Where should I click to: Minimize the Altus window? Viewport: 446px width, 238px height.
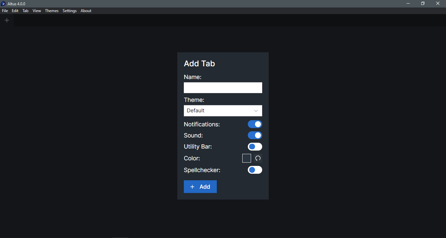pyautogui.click(x=408, y=4)
